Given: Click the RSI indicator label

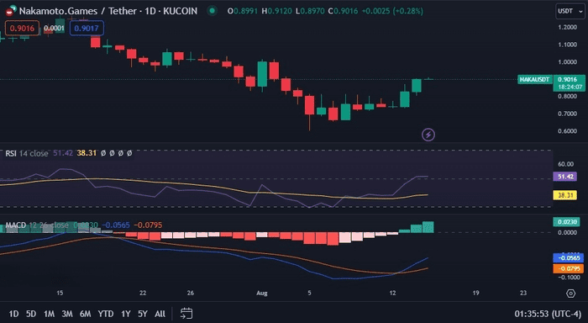Looking at the screenshot, I should tap(10, 153).
